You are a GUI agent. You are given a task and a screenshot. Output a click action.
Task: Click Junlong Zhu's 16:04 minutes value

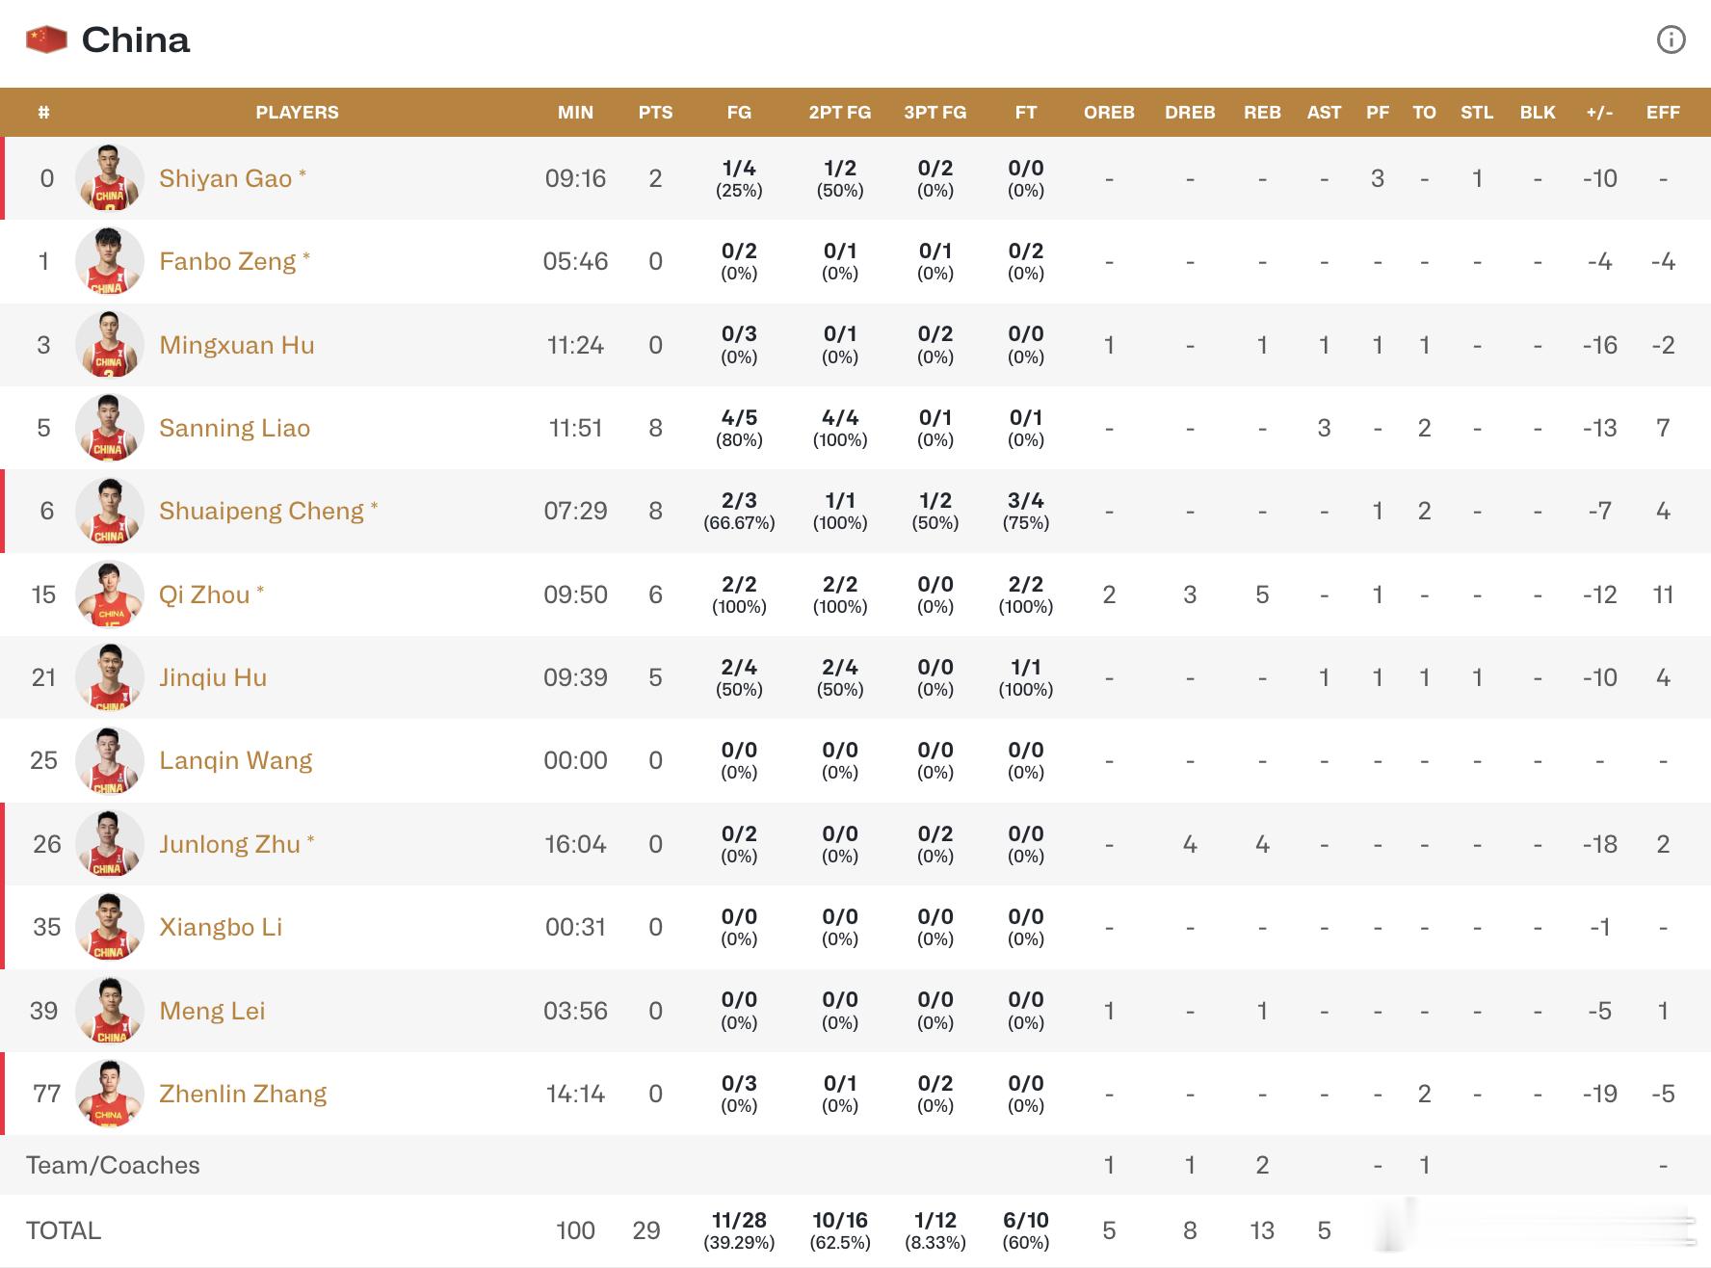coord(575,844)
